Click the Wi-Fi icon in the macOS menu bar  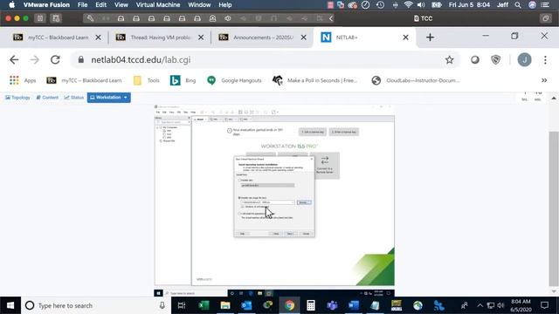[x=409, y=5]
